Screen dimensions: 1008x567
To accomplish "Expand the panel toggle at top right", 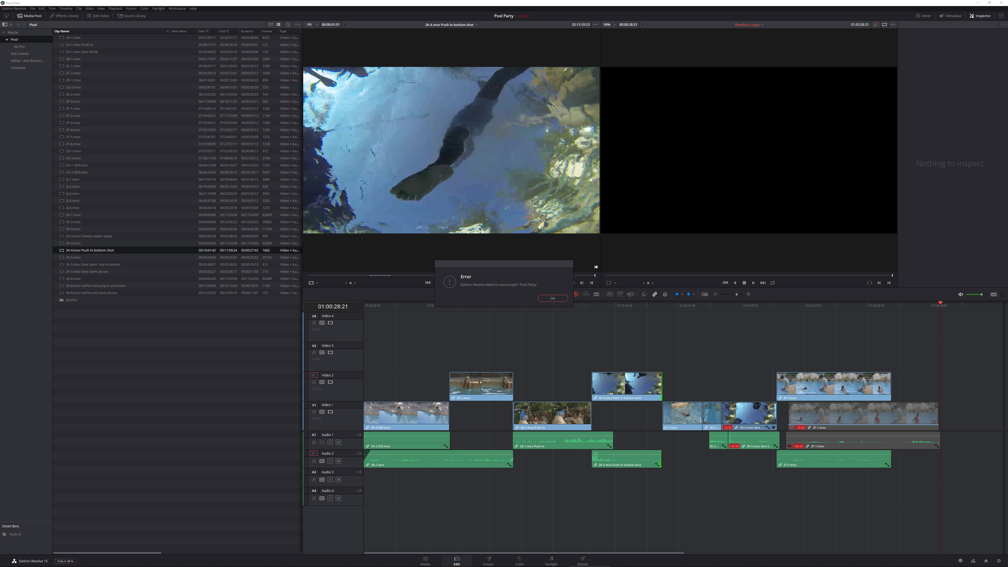I will click(x=1001, y=16).
